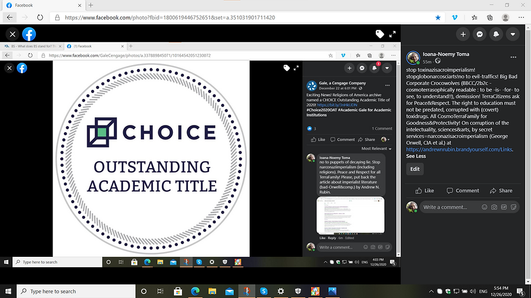Image resolution: width=531 pixels, height=298 pixels.
Task: Open the Create plus menu
Action: click(463, 34)
